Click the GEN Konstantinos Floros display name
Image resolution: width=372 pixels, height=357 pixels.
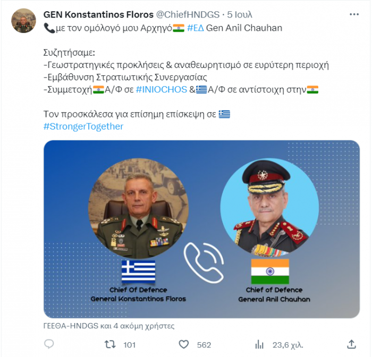[98, 14]
